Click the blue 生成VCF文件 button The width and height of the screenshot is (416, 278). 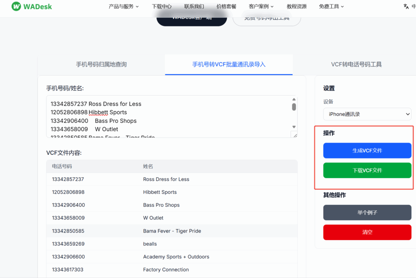click(x=367, y=150)
